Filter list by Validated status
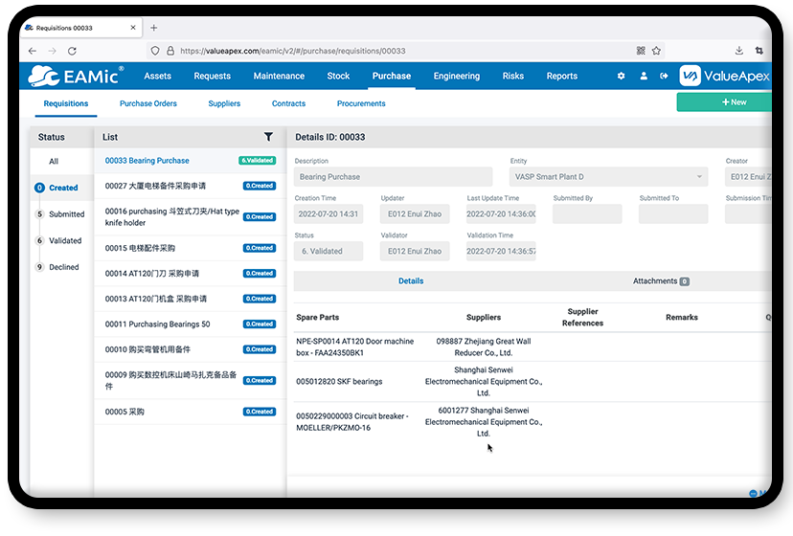This screenshot has width=793, height=536. 65,241
